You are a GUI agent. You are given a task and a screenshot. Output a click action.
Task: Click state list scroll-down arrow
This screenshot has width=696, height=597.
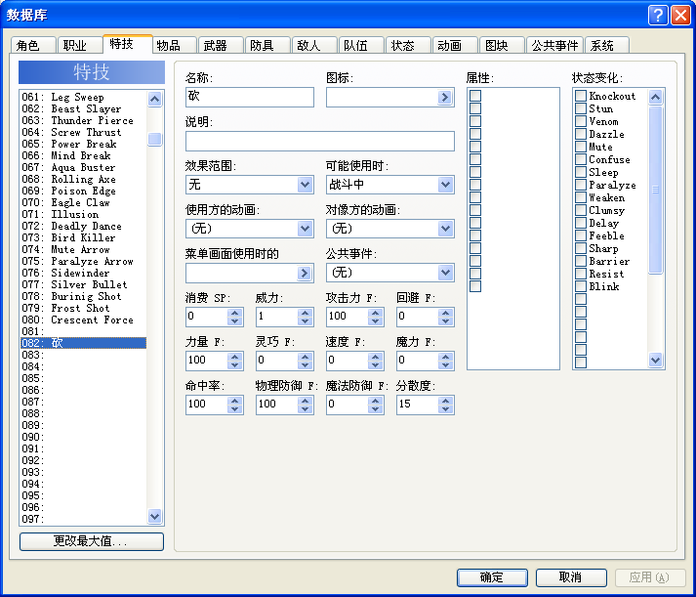[656, 360]
